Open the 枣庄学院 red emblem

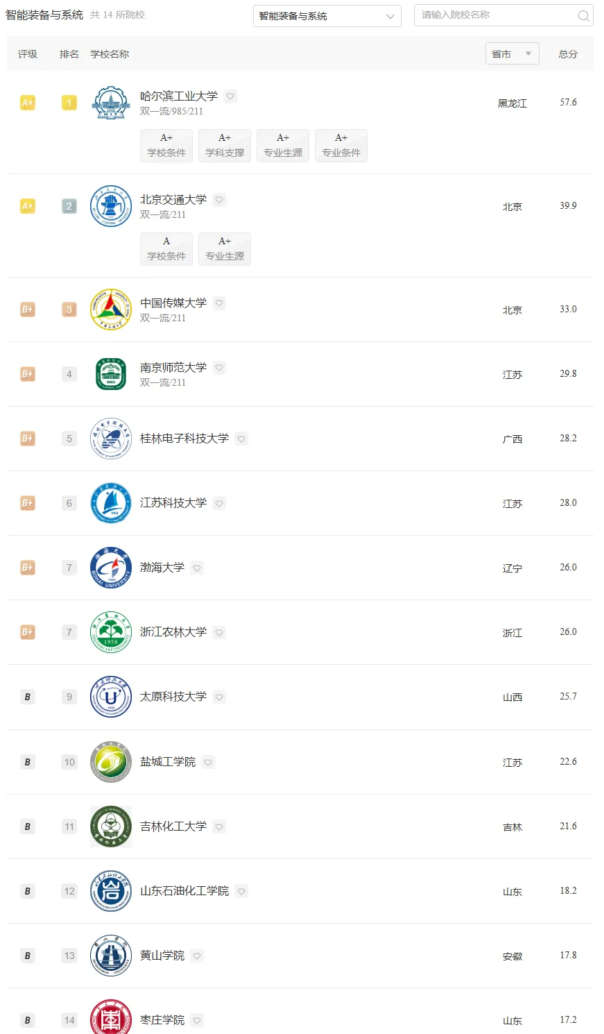111,1019
